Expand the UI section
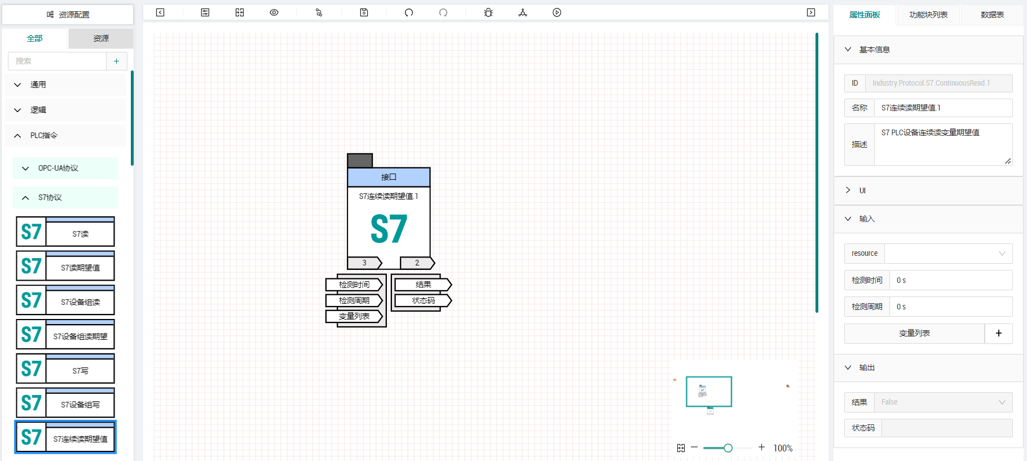1027x461 pixels. click(x=928, y=190)
